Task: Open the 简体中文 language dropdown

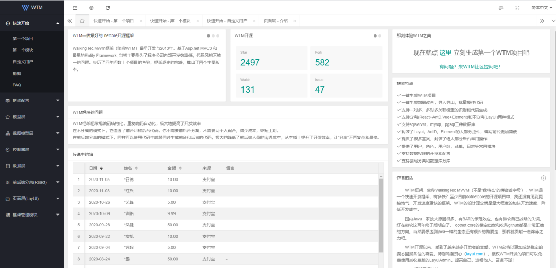Action: click(542, 7)
